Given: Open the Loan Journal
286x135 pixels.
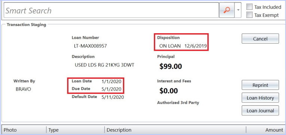Looking at the screenshot, I should click(260, 110).
